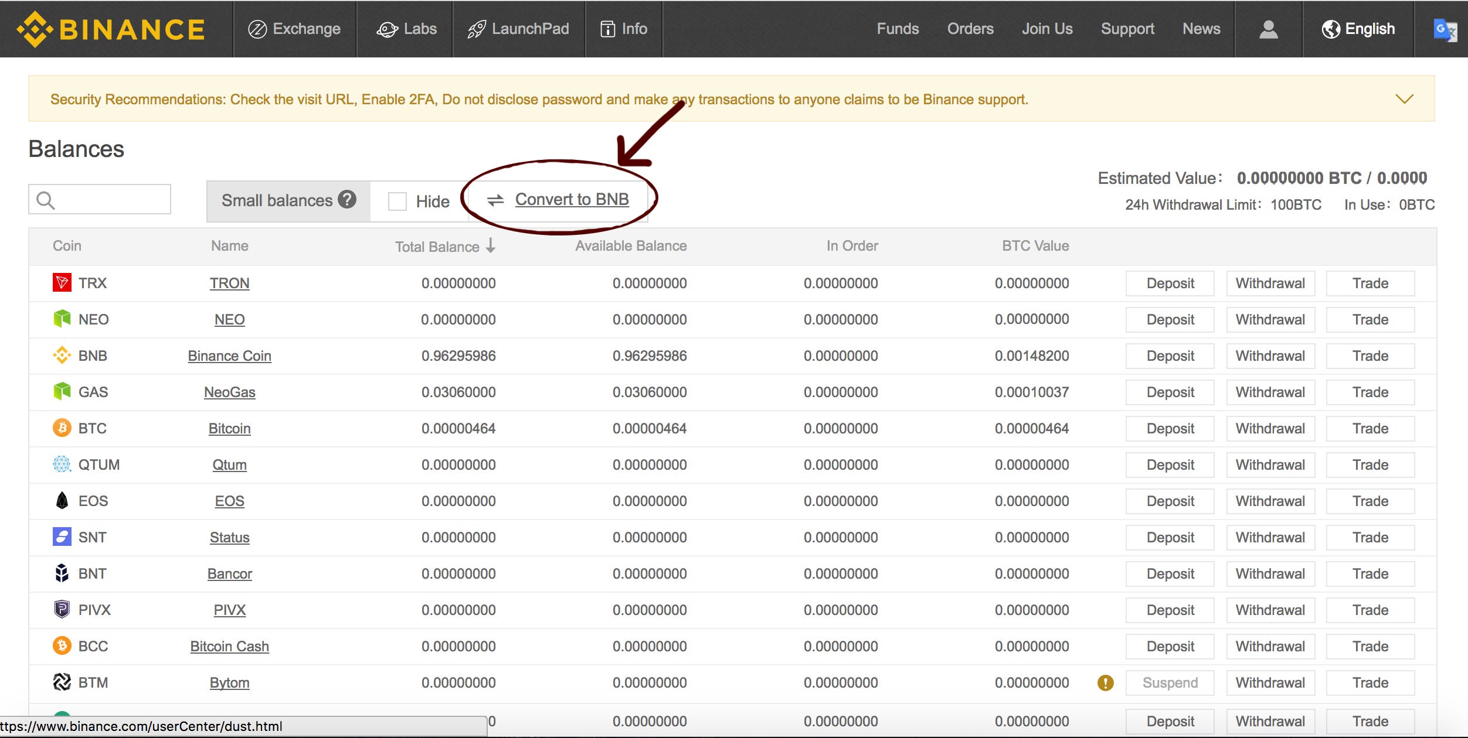Image resolution: width=1468 pixels, height=738 pixels.
Task: Open the Small balances help question mark
Action: [347, 200]
